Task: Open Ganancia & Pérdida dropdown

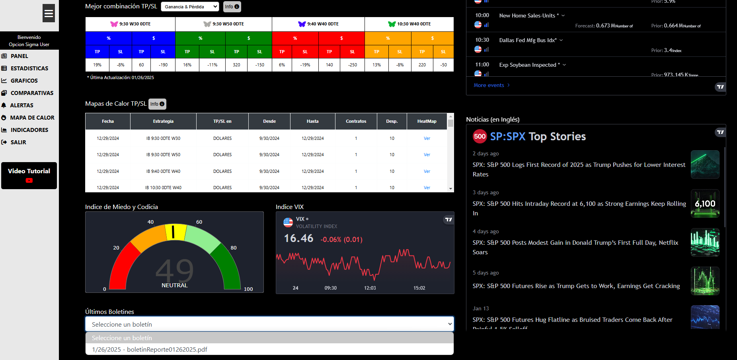Action: tap(190, 7)
